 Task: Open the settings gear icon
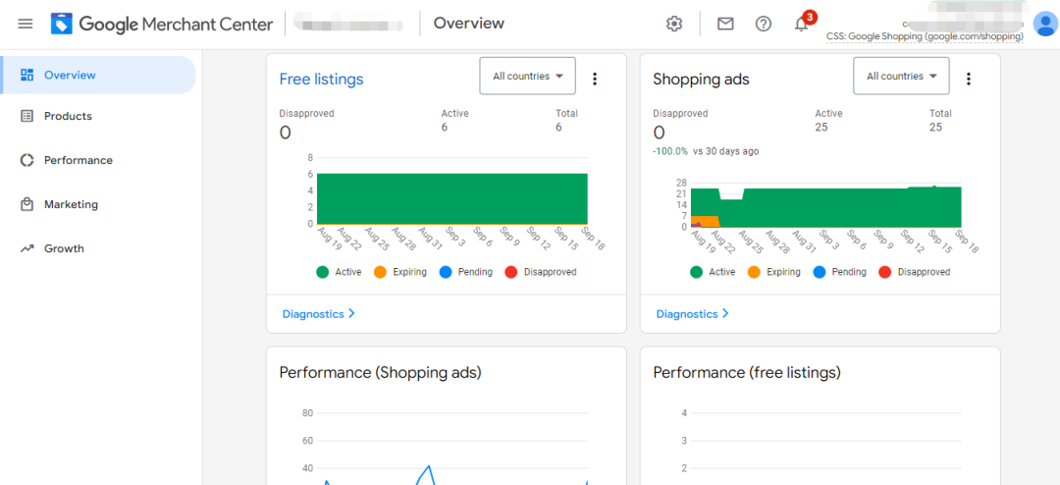pyautogui.click(x=674, y=25)
